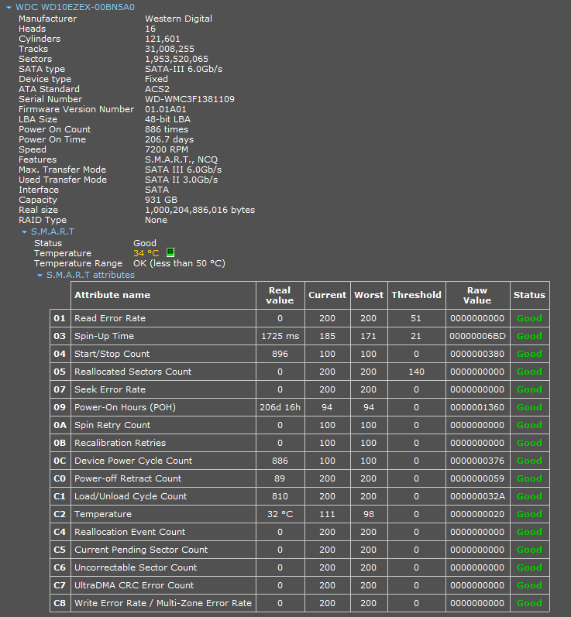
Task: Select raw value 0000000376 for Device Power Cycle Count
Action: (477, 461)
